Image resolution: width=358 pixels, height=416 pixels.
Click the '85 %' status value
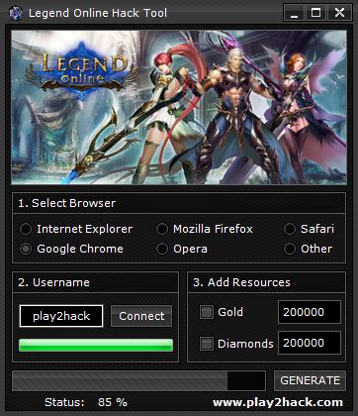pyautogui.click(x=113, y=402)
